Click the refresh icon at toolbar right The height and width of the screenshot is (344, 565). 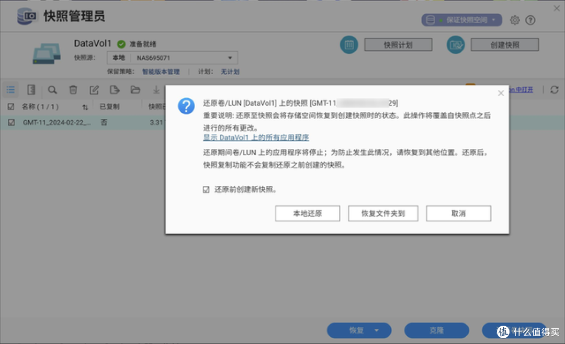(554, 90)
